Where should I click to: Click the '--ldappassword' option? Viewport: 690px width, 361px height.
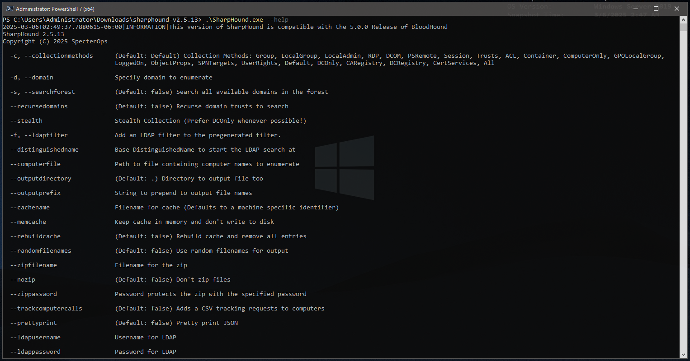[x=35, y=352]
